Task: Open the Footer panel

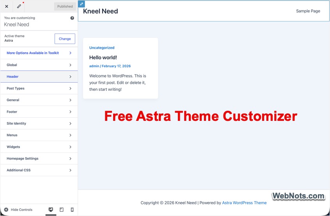Action: pyautogui.click(x=39, y=112)
